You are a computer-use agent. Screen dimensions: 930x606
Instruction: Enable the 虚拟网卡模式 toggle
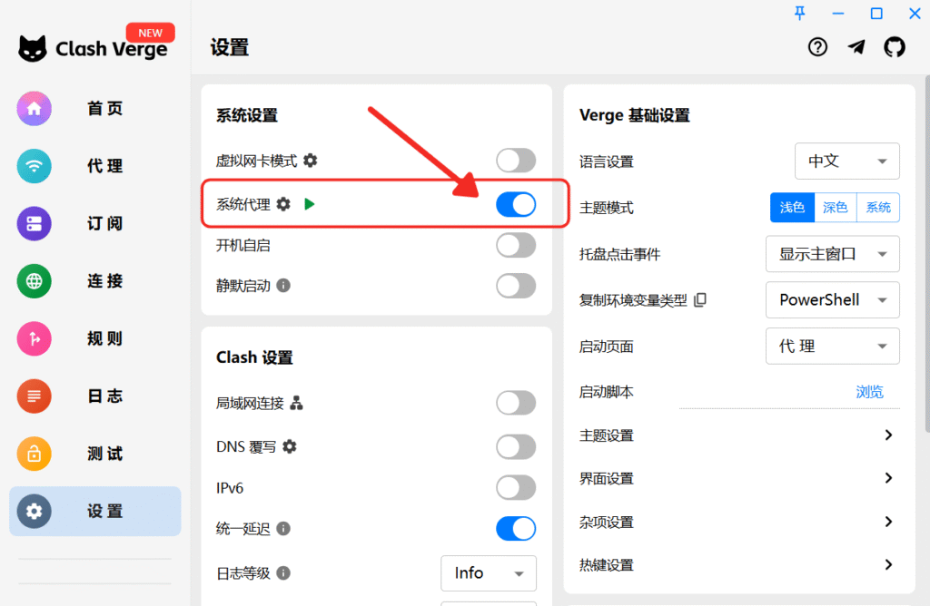(516, 161)
